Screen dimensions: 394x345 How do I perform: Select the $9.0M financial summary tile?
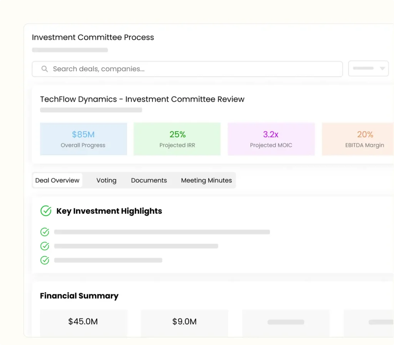[x=184, y=322]
